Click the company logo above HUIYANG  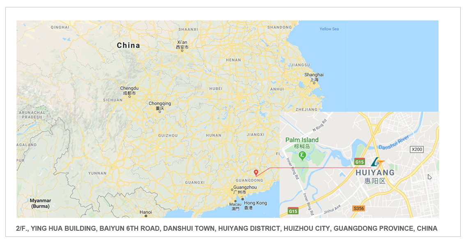point(378,162)
